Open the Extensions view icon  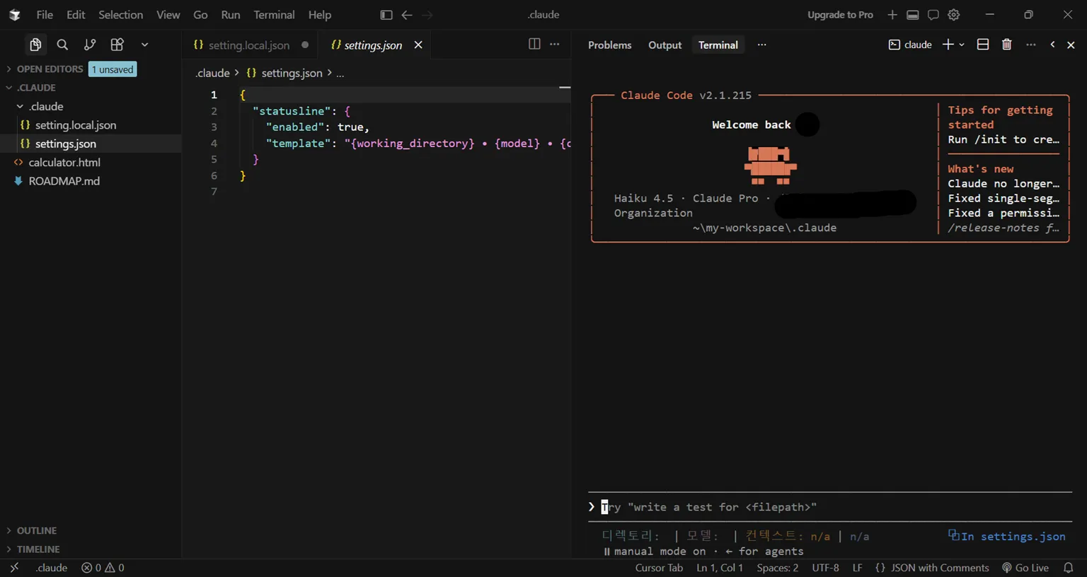[x=117, y=45]
